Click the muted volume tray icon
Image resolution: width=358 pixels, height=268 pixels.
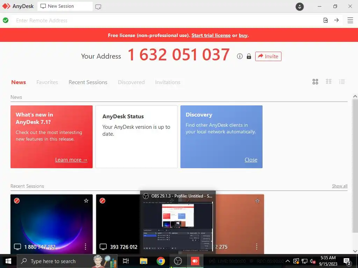313,261
